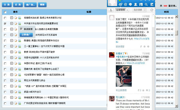
Task: Check the 华西村书记 row checkbox
Action: [x=5, y=63]
